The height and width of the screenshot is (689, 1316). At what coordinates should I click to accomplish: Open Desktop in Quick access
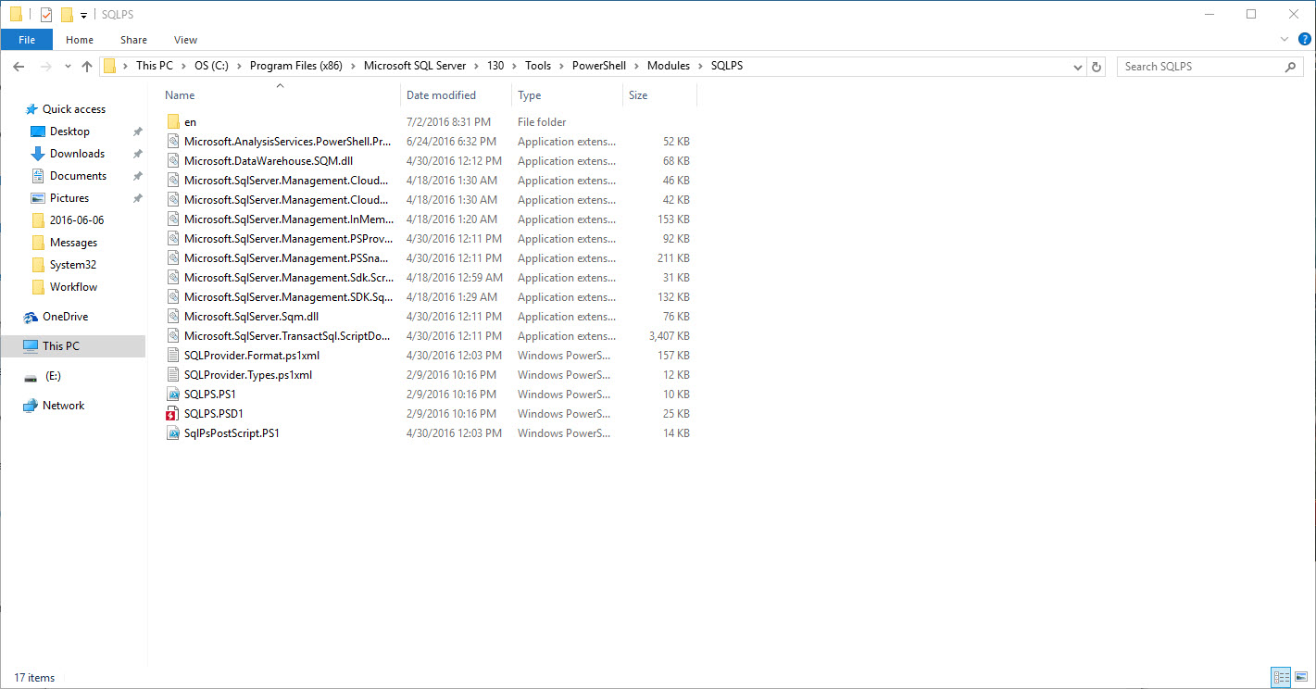coord(69,132)
